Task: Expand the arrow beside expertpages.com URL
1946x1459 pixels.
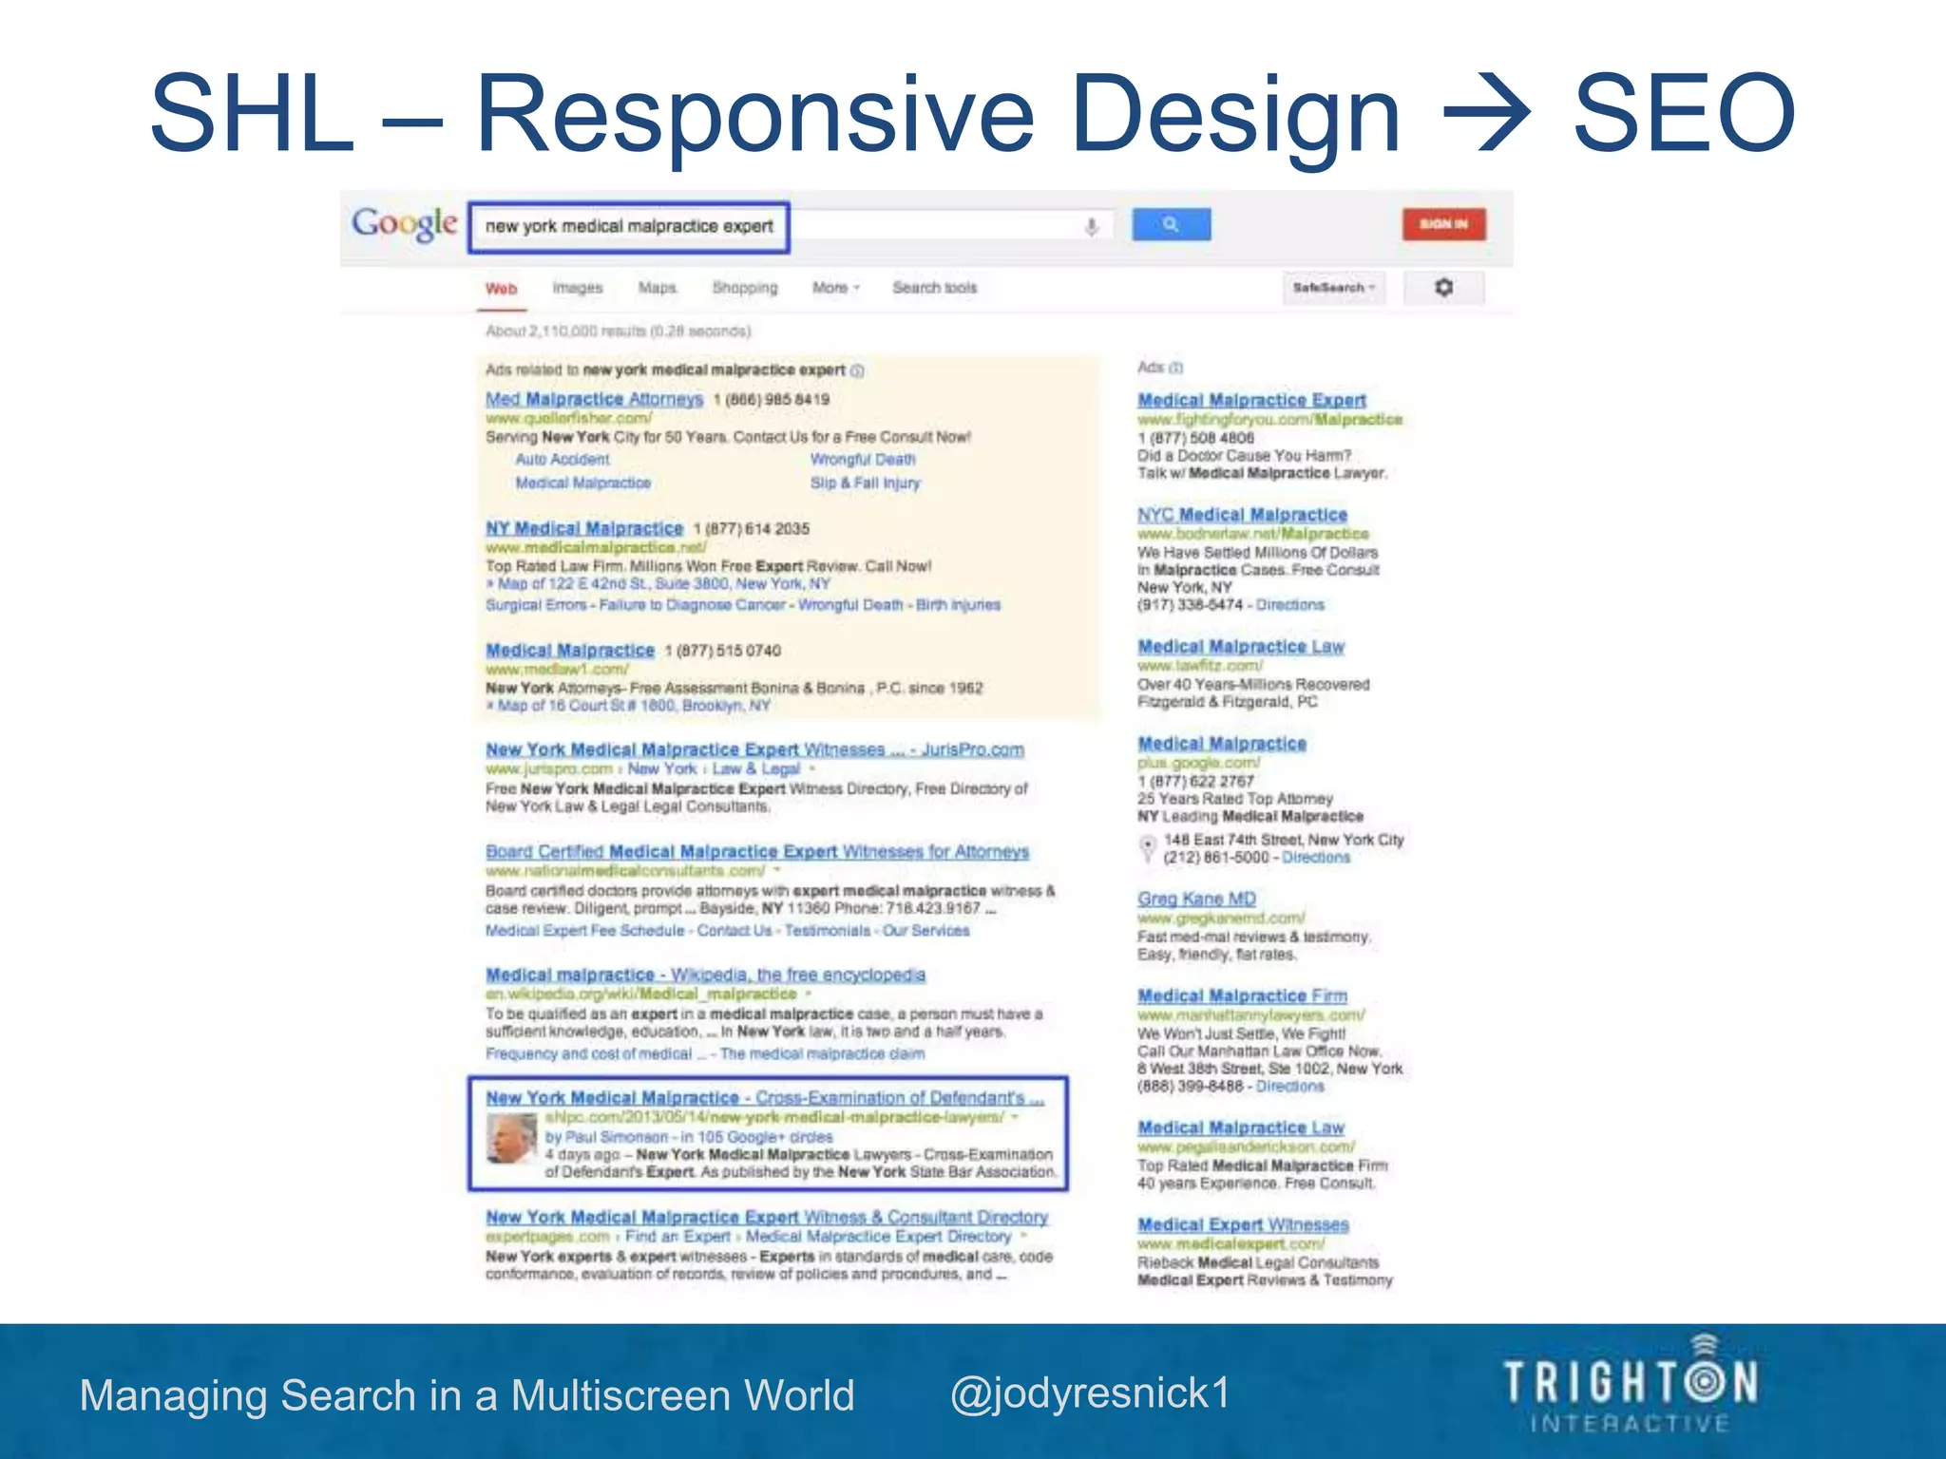Action: click(1024, 1237)
